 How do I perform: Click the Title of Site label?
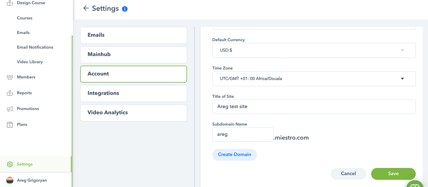tap(223, 96)
